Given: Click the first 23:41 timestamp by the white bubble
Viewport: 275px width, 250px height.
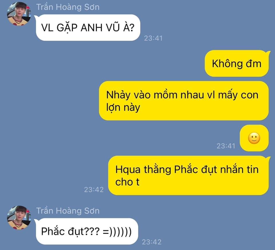Looking at the screenshot, I should click(153, 38).
